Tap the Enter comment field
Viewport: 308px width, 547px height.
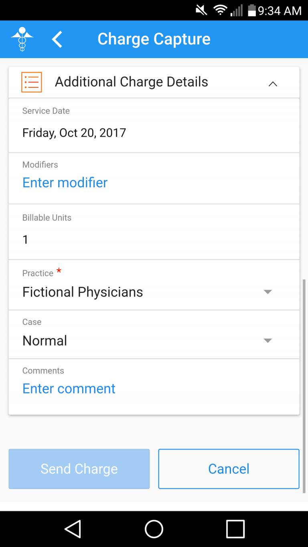point(69,389)
